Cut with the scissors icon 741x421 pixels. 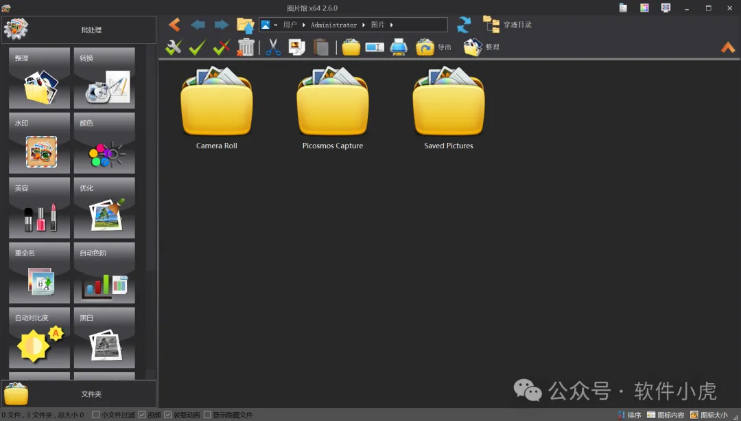click(273, 47)
